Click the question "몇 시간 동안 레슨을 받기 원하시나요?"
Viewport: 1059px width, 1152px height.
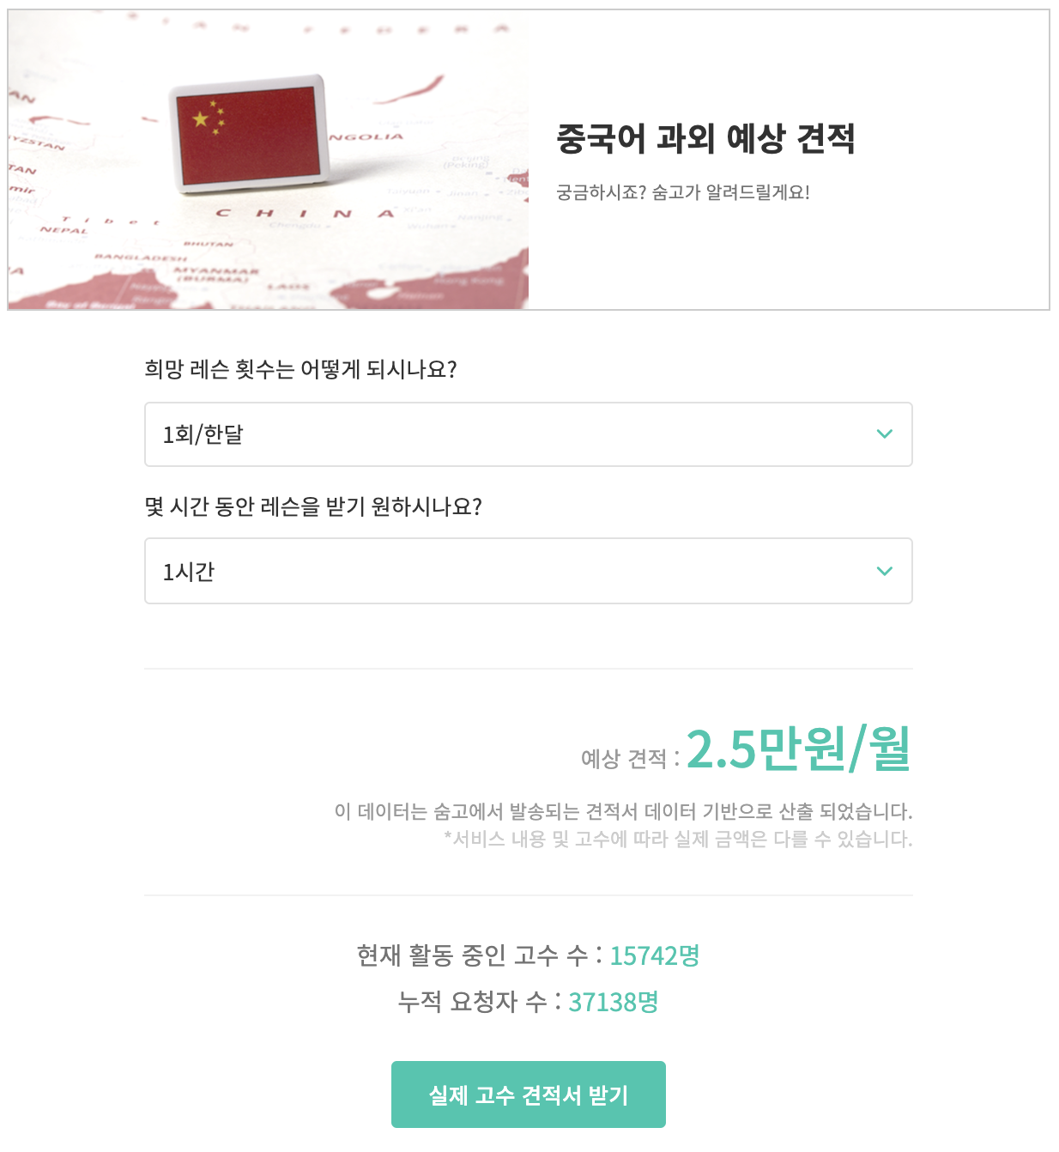(313, 506)
